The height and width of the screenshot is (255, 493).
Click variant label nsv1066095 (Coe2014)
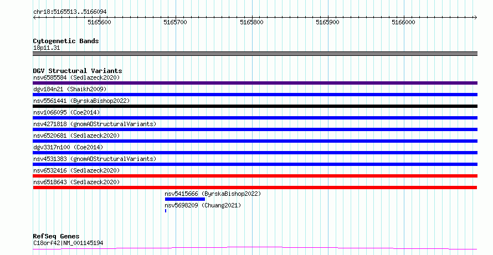coord(66,112)
